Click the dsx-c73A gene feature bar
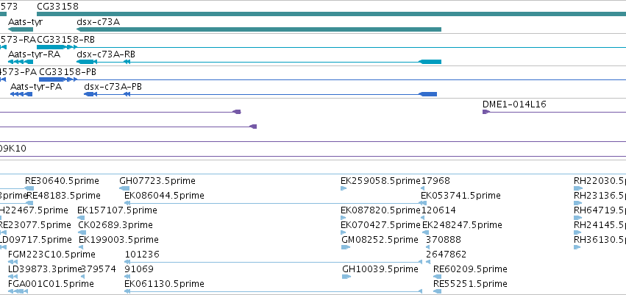This screenshot has height=295, width=626. coord(259,29)
